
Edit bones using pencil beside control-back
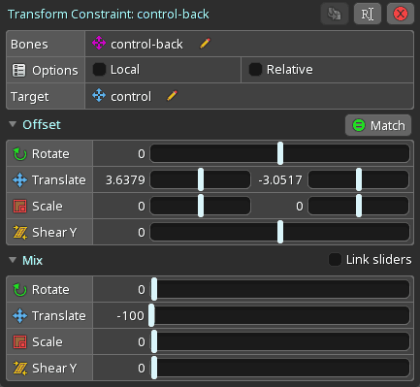pyautogui.click(x=205, y=44)
